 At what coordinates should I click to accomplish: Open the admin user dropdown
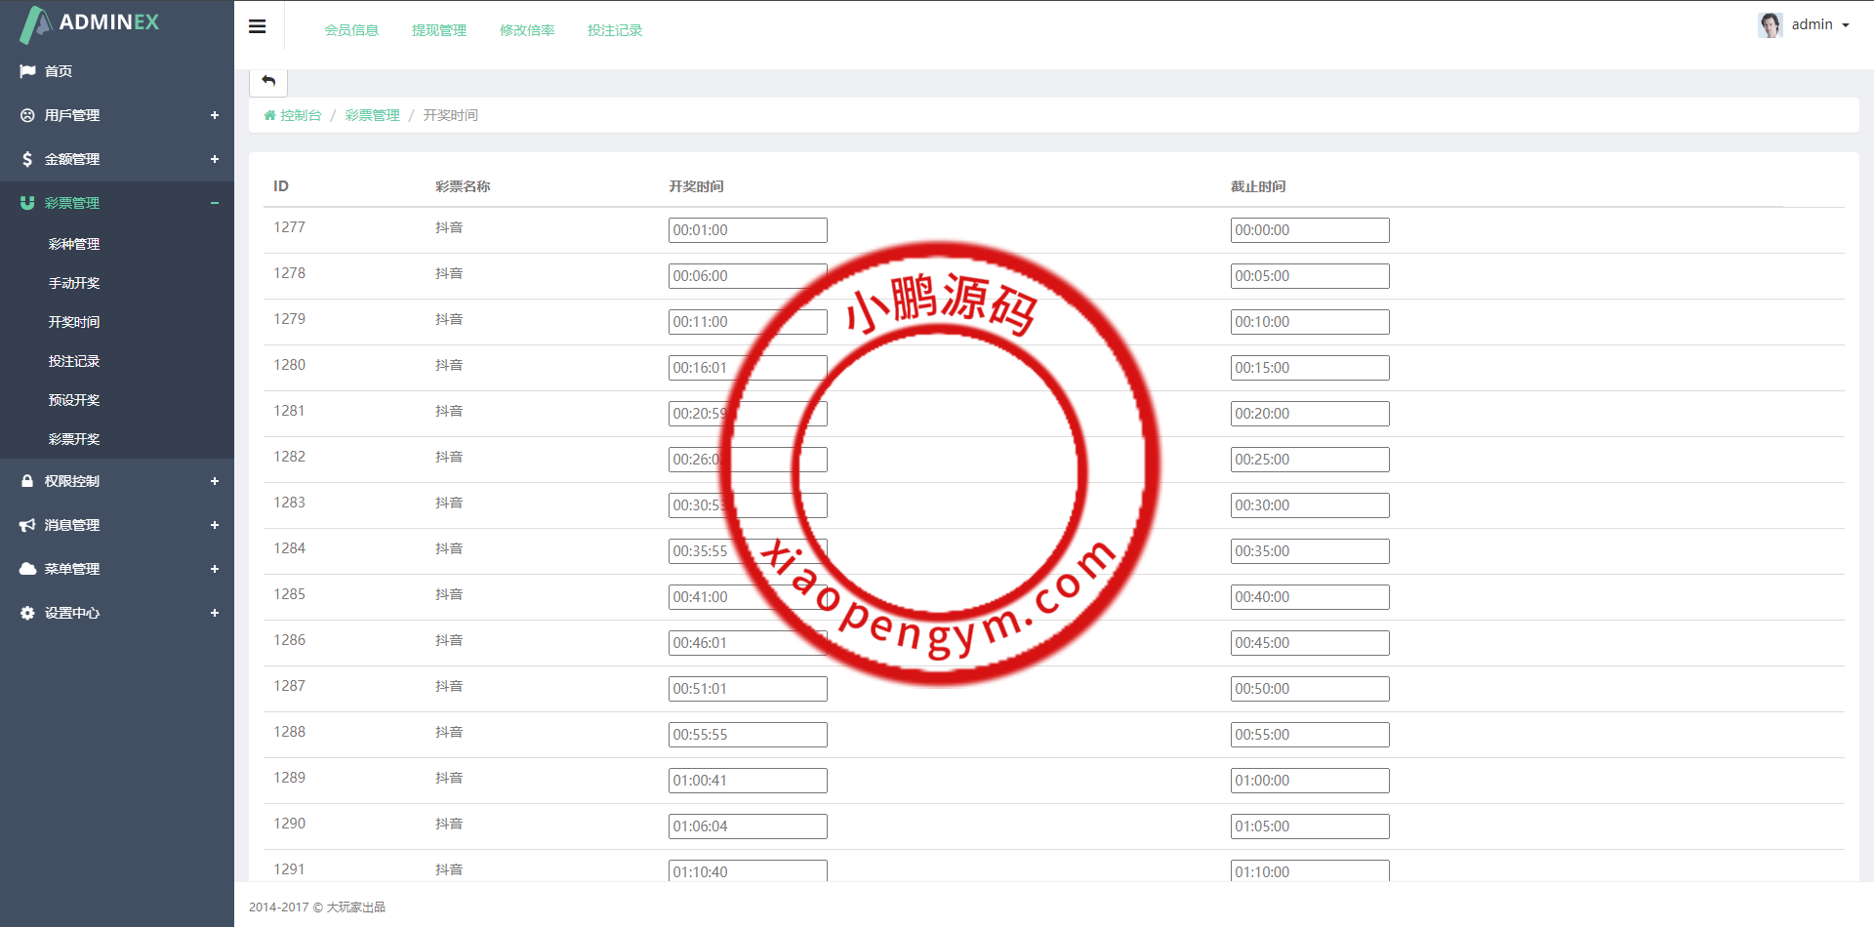coord(1821,24)
